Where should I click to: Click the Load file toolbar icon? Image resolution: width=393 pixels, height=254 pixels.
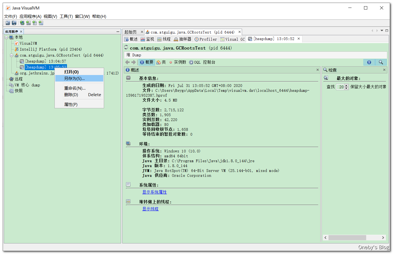coord(8,23)
